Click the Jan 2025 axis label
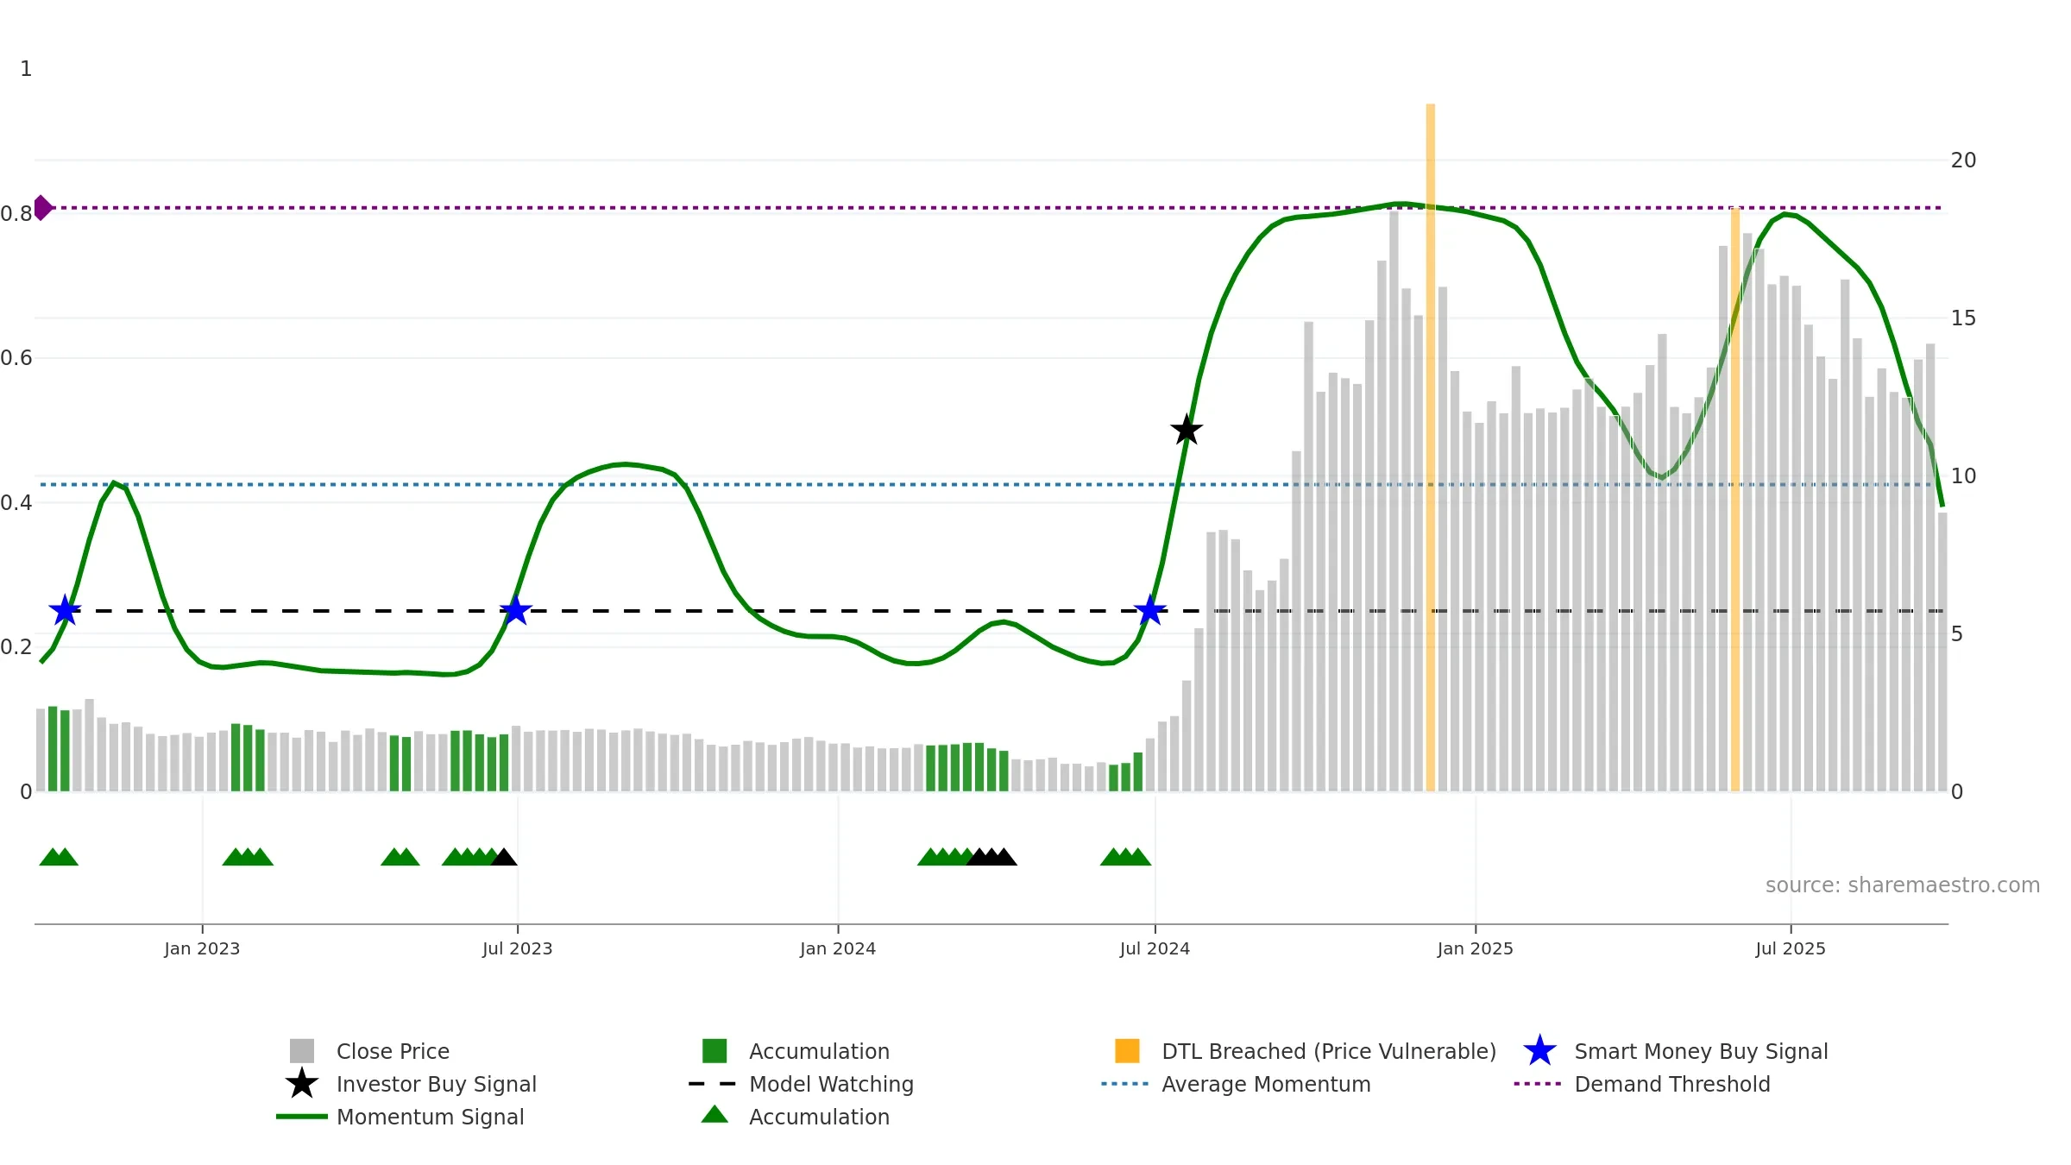2071x1165 pixels. pos(1475,949)
